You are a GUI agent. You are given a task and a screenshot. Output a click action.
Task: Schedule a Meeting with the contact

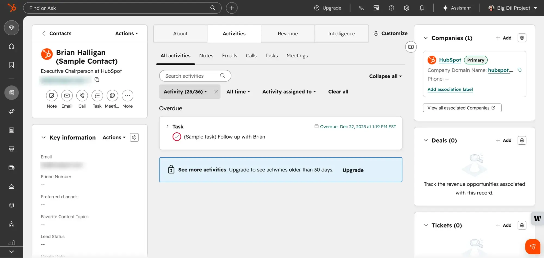click(x=112, y=96)
